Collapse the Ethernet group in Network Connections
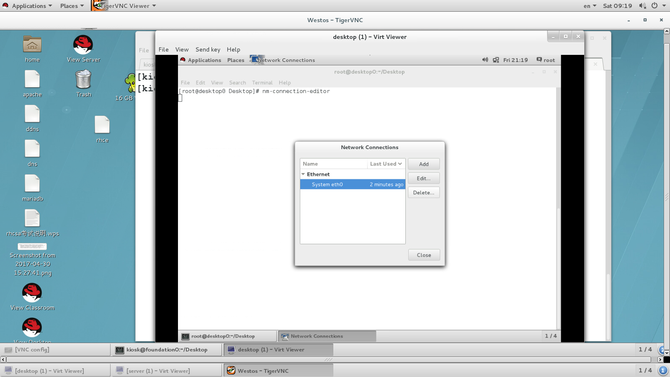The image size is (670, 377). tap(303, 174)
